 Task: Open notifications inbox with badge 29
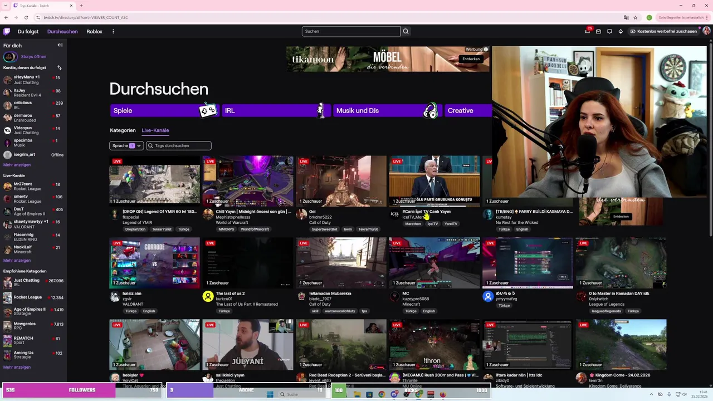point(588,31)
